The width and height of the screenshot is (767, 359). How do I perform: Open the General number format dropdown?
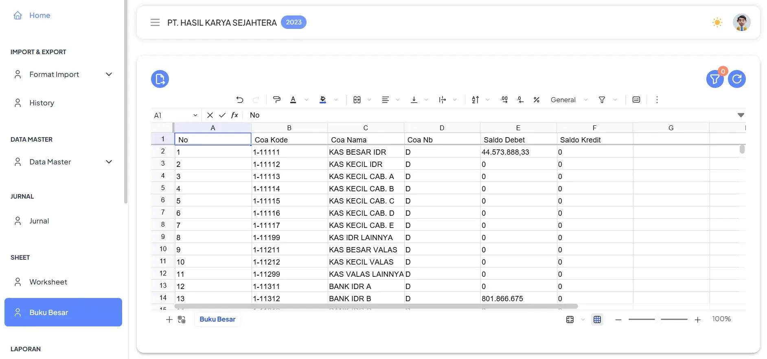point(569,100)
